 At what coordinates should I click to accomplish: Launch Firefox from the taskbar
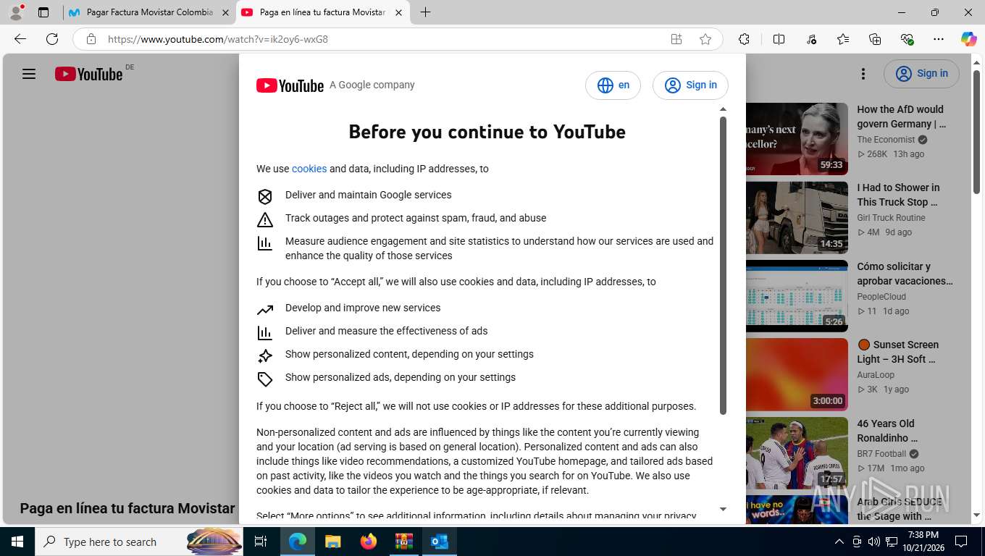pos(369,542)
